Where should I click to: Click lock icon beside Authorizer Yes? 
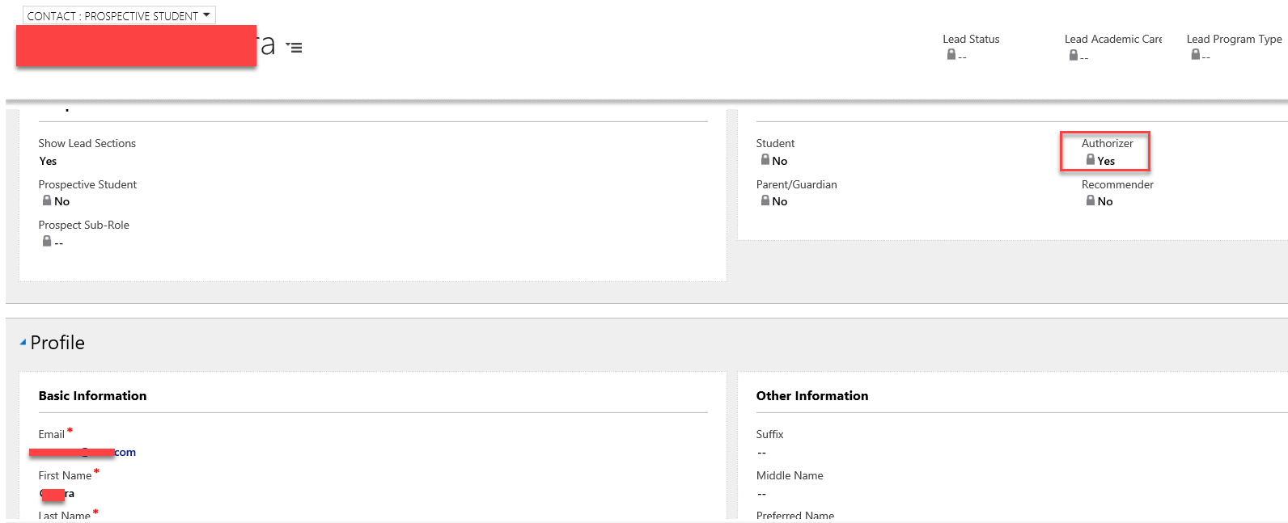coord(1091,160)
